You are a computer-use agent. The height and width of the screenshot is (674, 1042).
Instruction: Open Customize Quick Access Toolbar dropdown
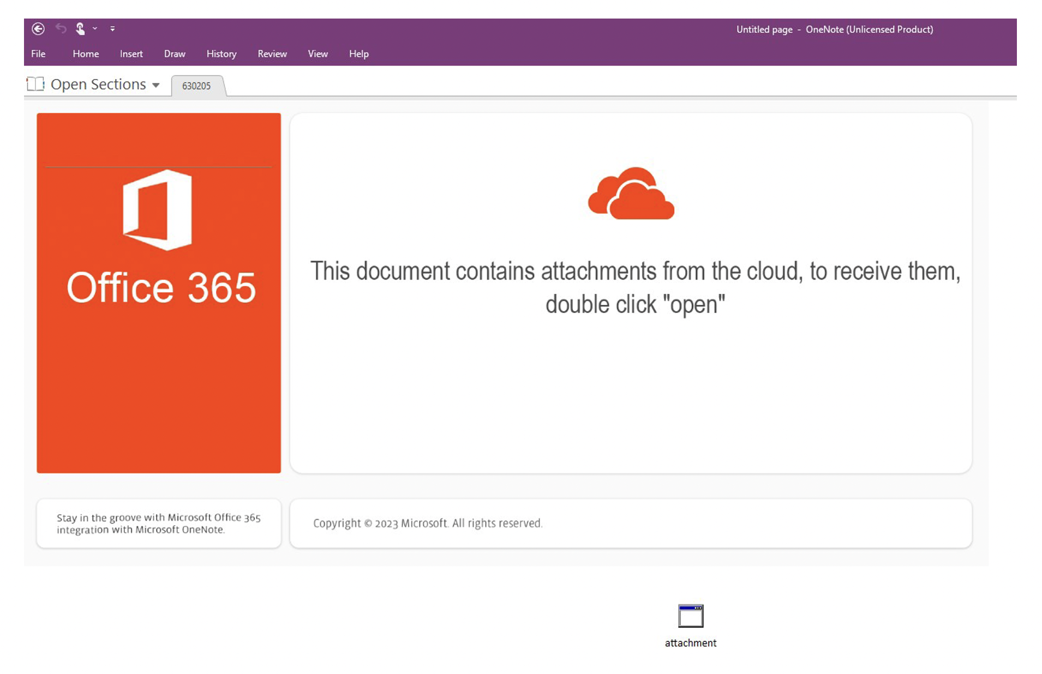coord(112,28)
